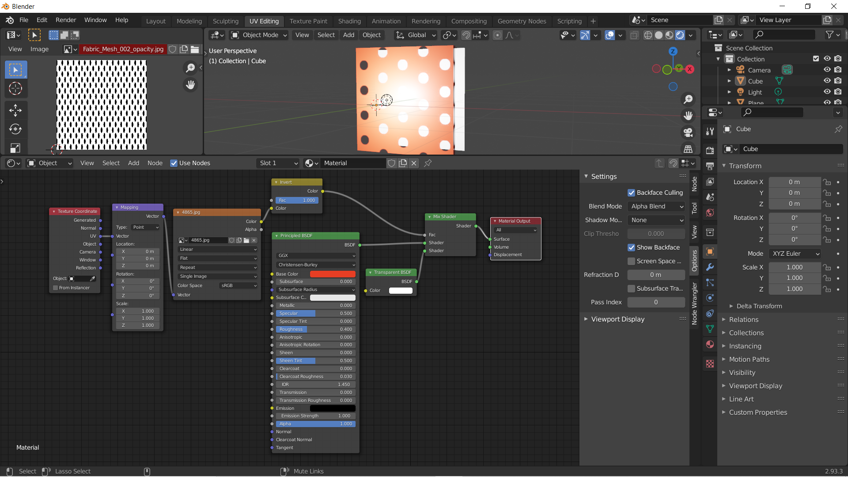Screen dimensions: 848x477
Task: Enable Show Backface checkbox
Action: 631,247
